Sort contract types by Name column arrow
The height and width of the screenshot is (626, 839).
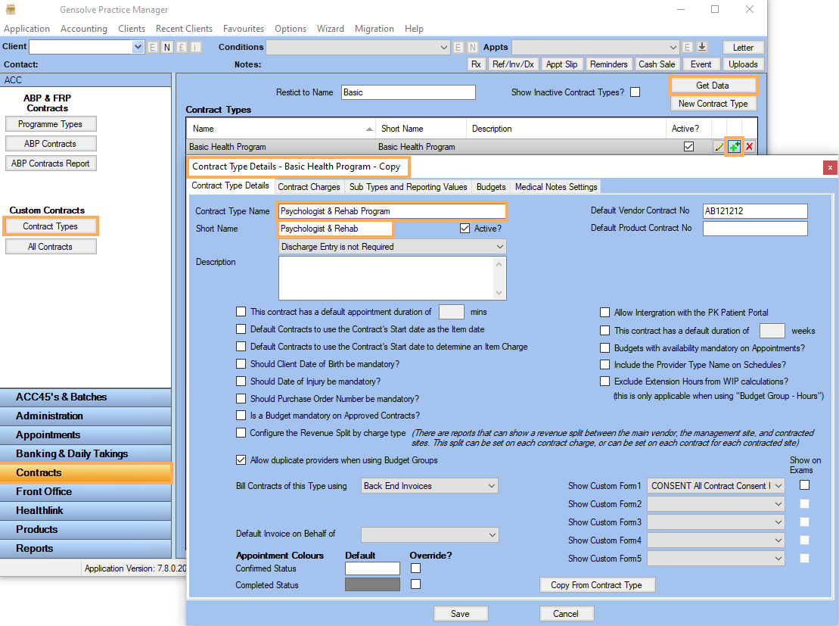coord(369,129)
